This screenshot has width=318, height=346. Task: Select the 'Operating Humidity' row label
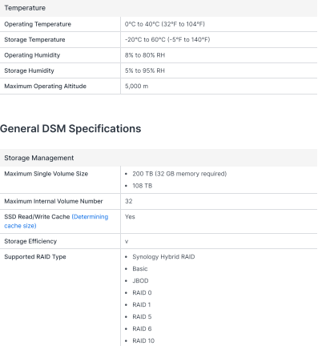(x=32, y=55)
